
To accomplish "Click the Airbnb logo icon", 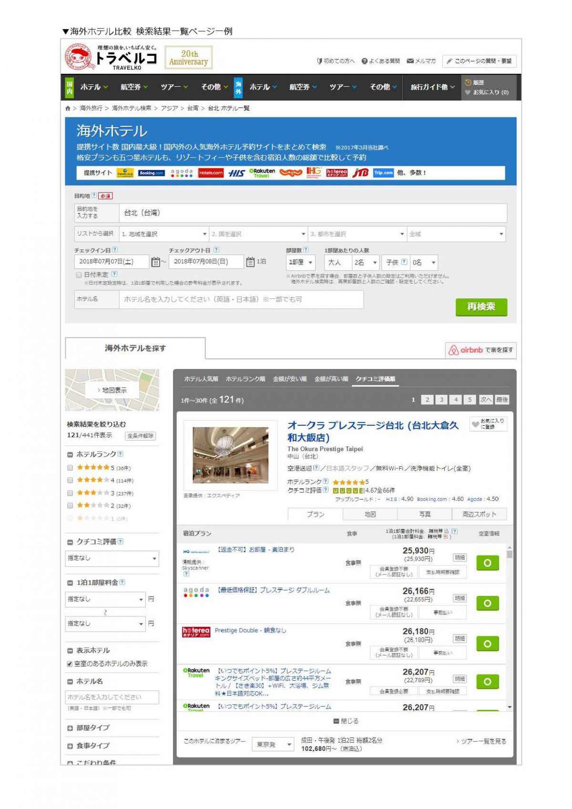I will (453, 350).
